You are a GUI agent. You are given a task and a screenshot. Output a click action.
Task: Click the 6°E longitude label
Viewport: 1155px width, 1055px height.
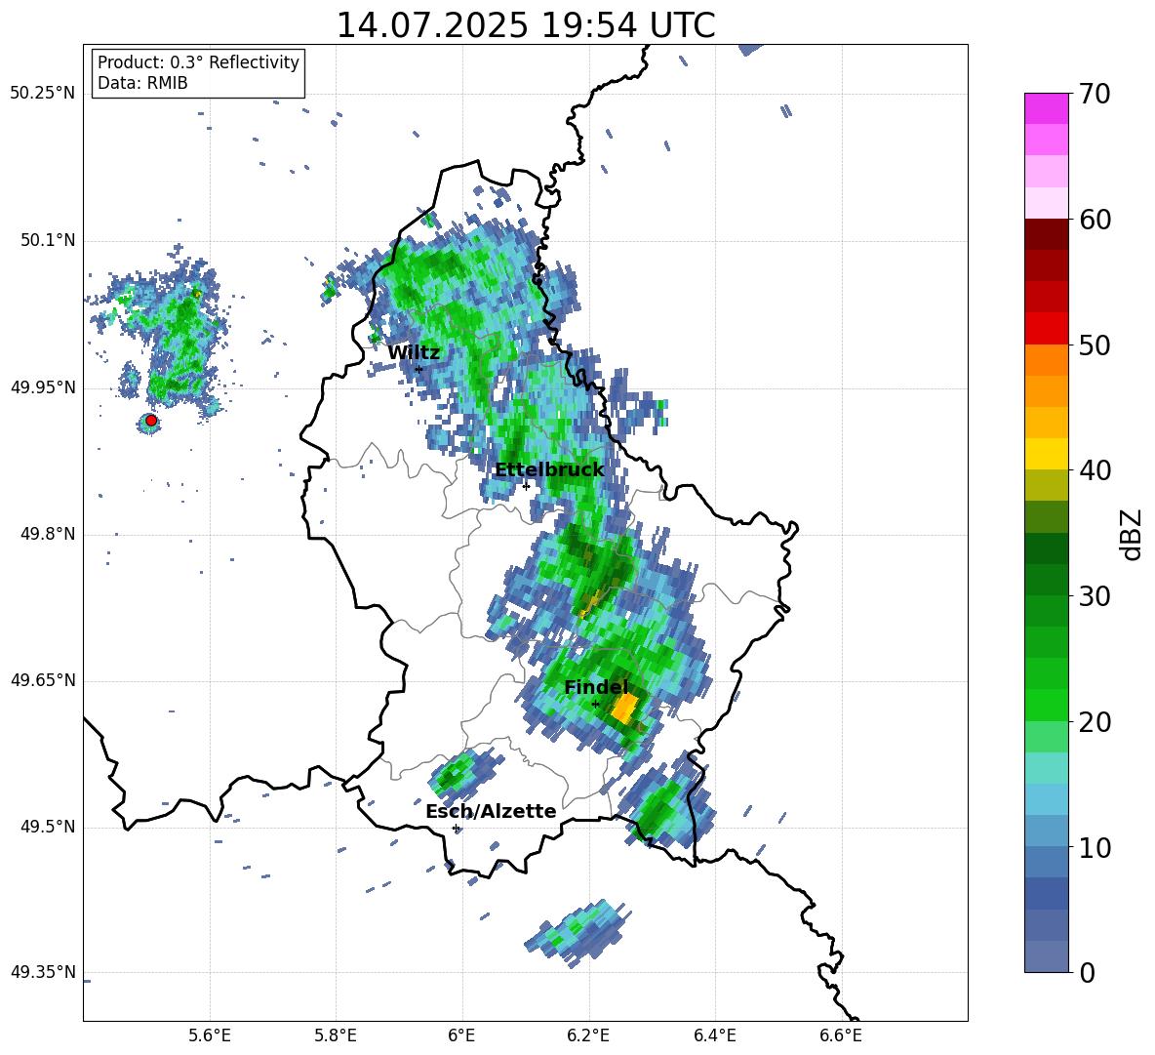coord(461,1035)
